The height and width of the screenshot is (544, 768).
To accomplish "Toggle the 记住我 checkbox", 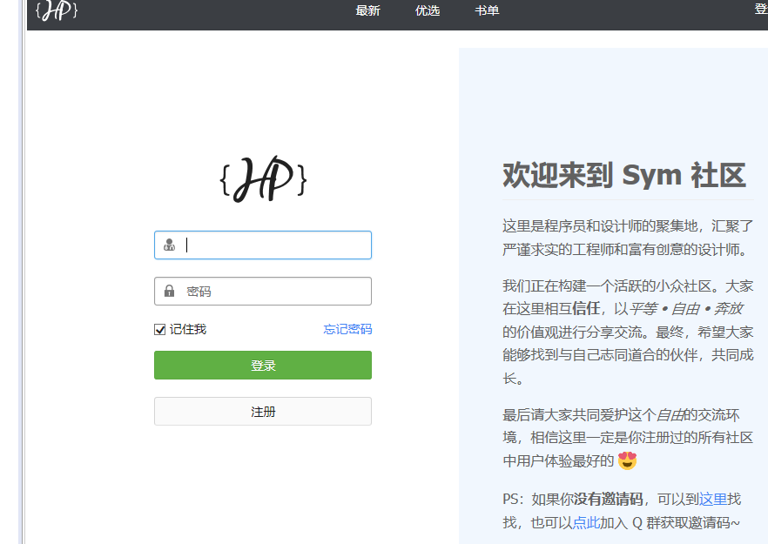I will 159,330.
